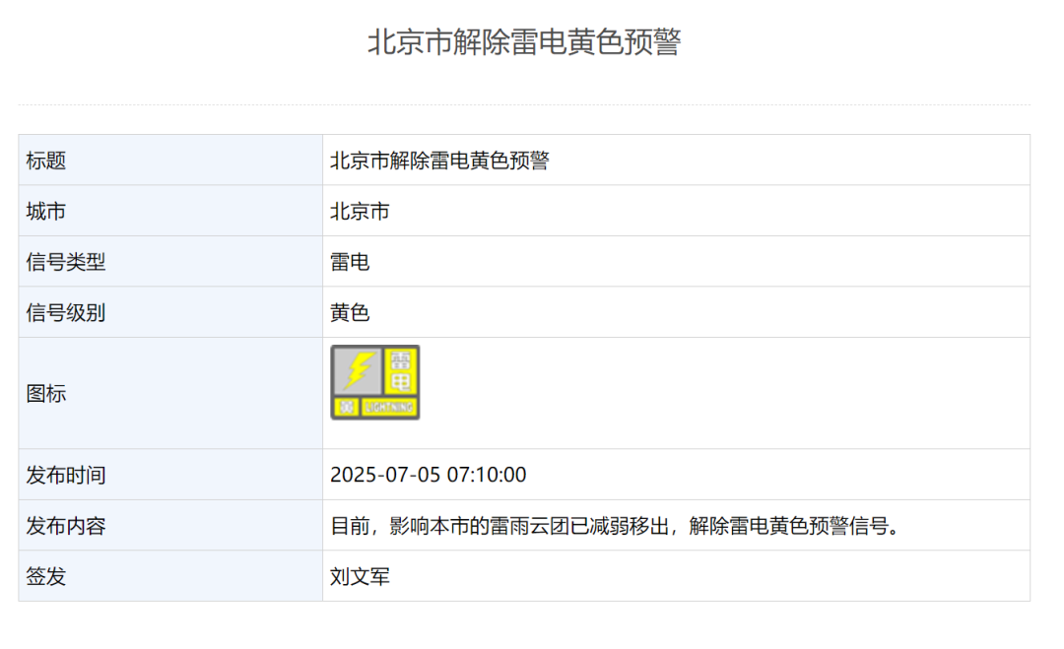
Task: Click the signal type value 雷电
Action: tap(350, 262)
